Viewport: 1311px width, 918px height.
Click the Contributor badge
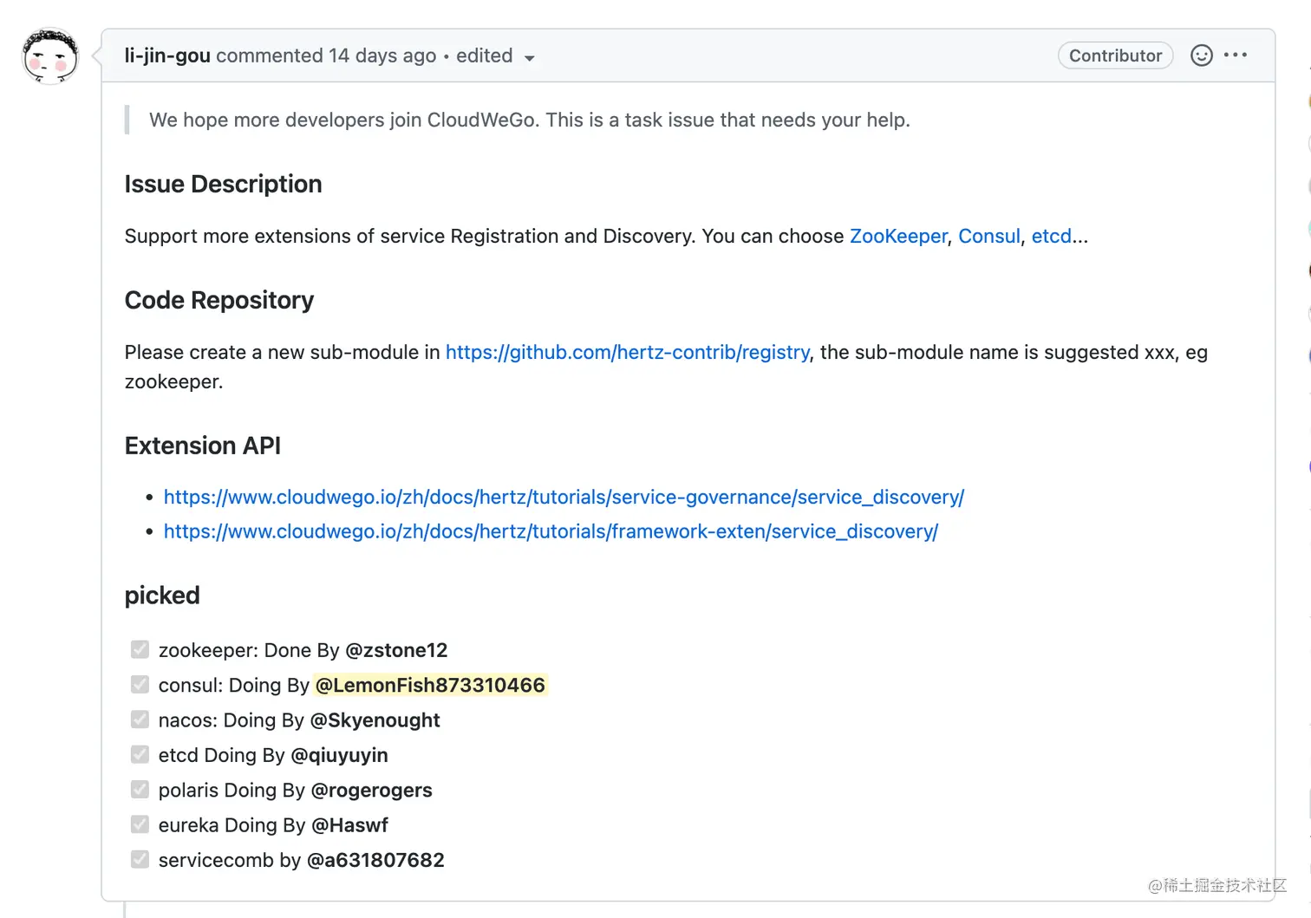(1115, 55)
